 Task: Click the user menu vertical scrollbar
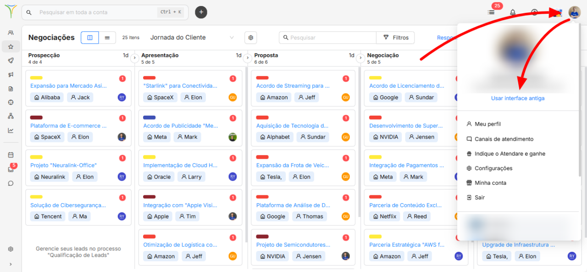point(580,101)
